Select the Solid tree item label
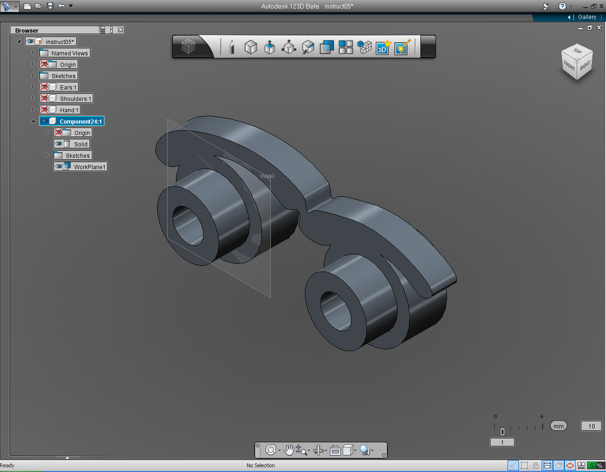This screenshot has width=606, height=472. 80,144
